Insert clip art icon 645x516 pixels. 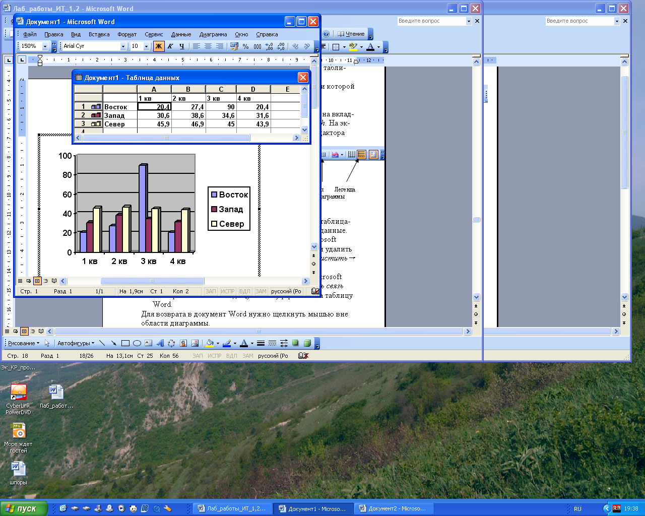(x=183, y=343)
